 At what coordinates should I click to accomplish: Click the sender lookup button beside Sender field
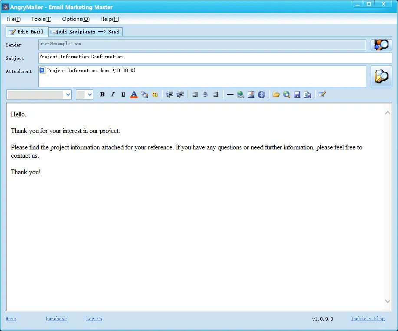pyautogui.click(x=381, y=45)
